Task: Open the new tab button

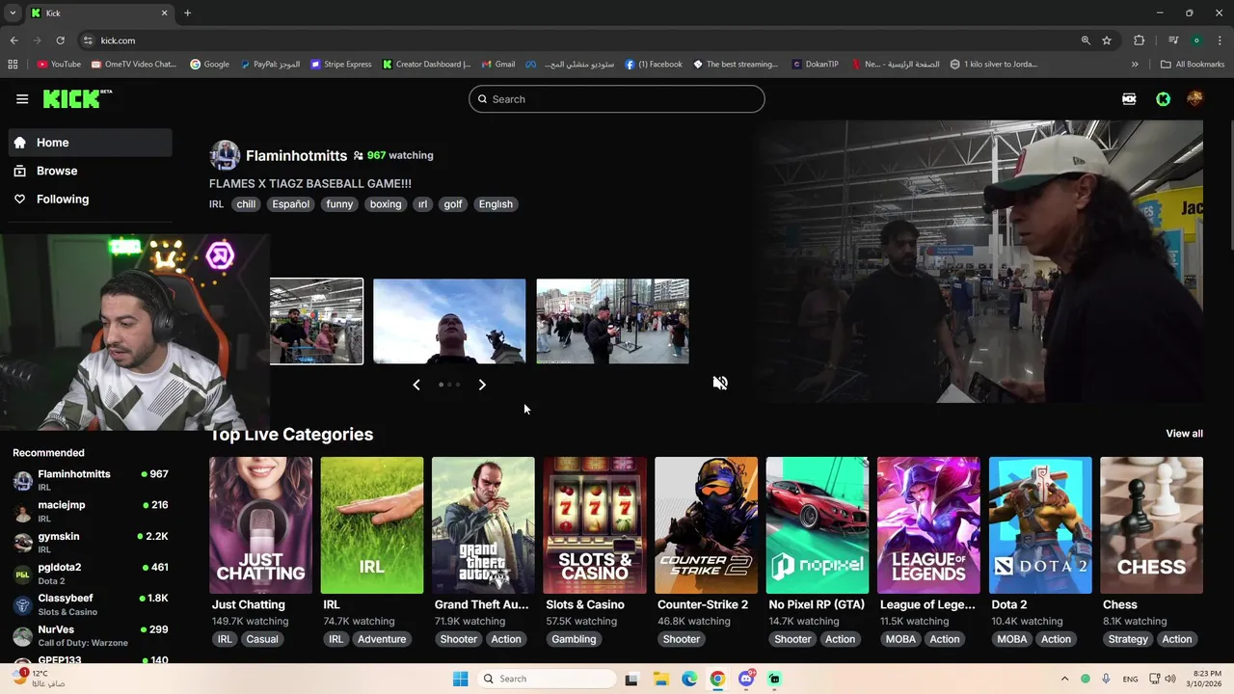Action: [187, 13]
